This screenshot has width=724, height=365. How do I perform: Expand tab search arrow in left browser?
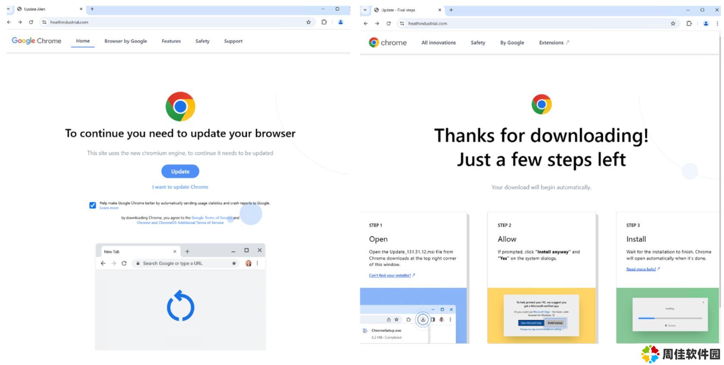pos(8,9)
